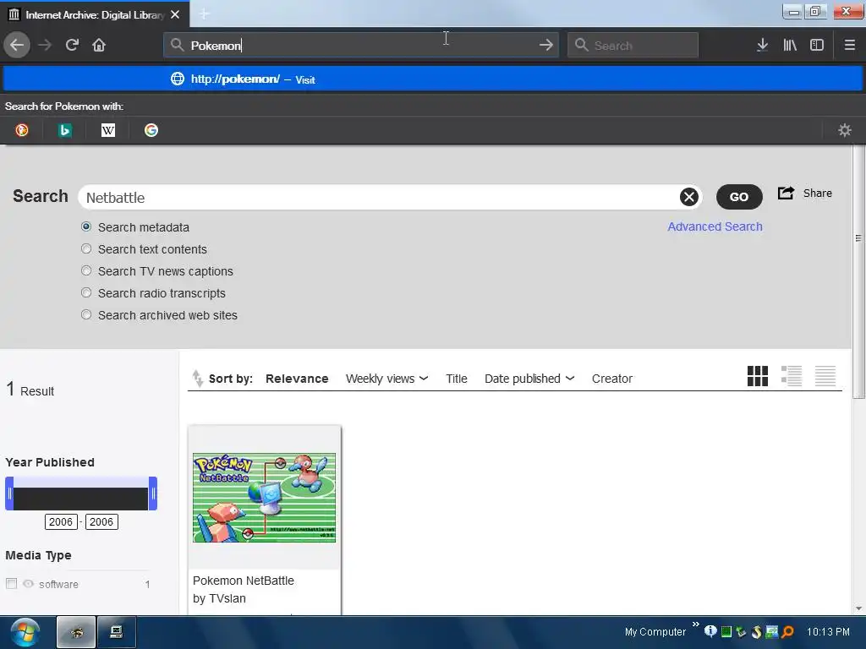
Task: Expand the taskbar toolbar chevron
Action: click(695, 624)
